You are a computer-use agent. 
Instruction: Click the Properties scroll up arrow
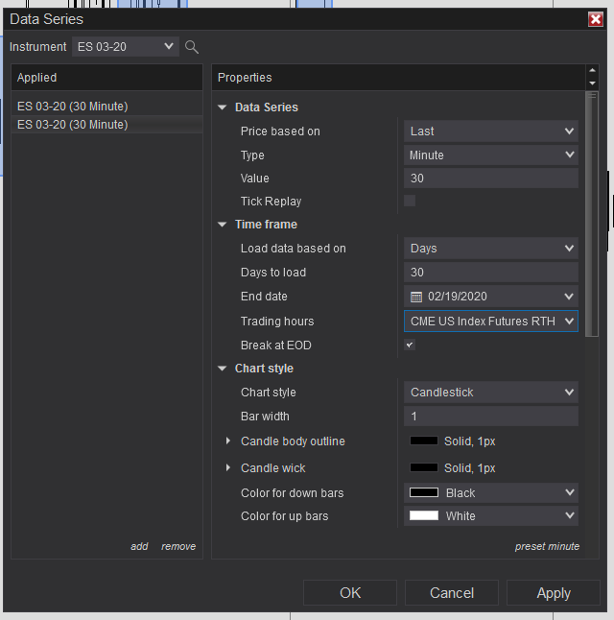click(592, 70)
